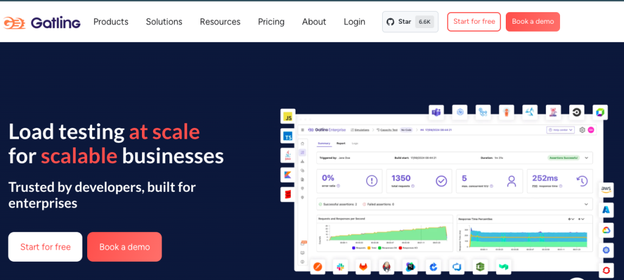Open the Resources menu

pos(220,22)
